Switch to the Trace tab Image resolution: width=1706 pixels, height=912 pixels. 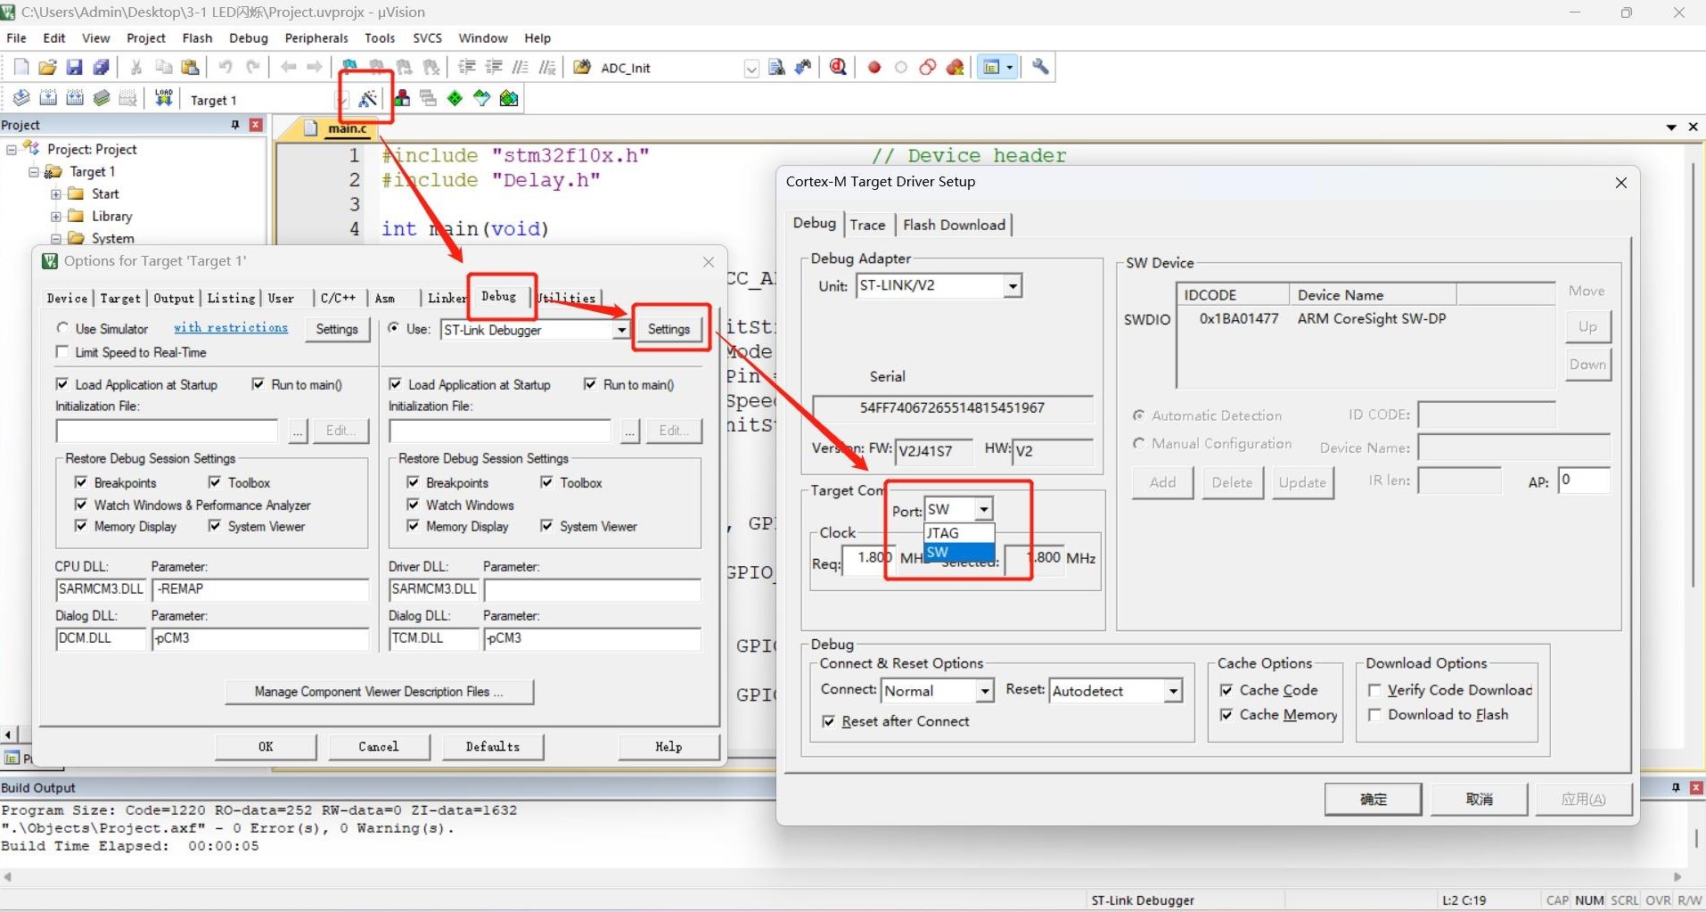click(x=867, y=225)
